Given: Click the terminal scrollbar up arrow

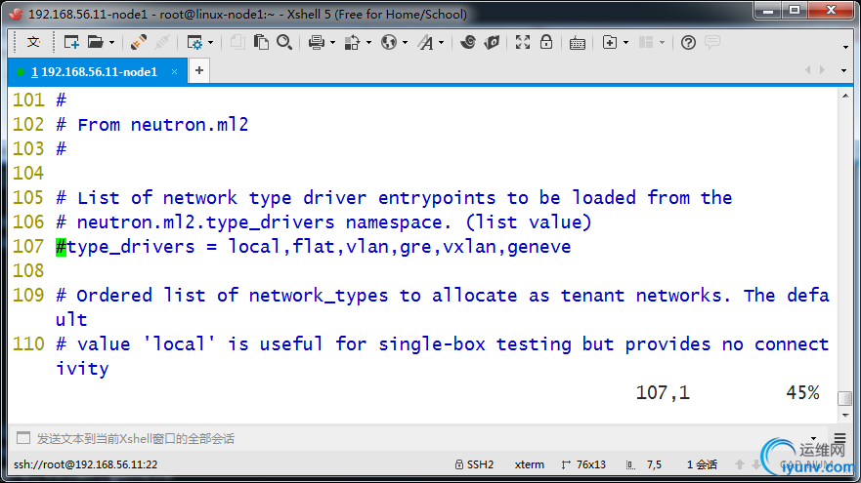Looking at the screenshot, I should pyautogui.click(x=845, y=96).
